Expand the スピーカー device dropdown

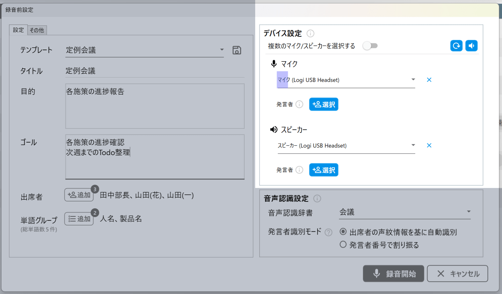[413, 145]
